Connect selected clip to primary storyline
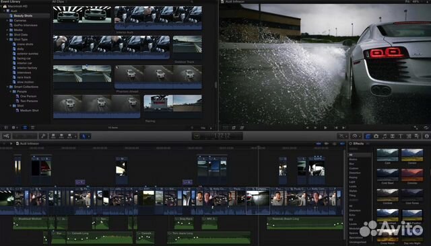The height and width of the screenshot is (246, 431). pos(54,136)
